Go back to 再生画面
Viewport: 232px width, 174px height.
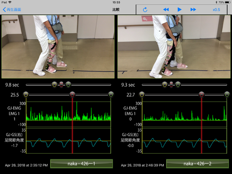(x=12, y=9)
